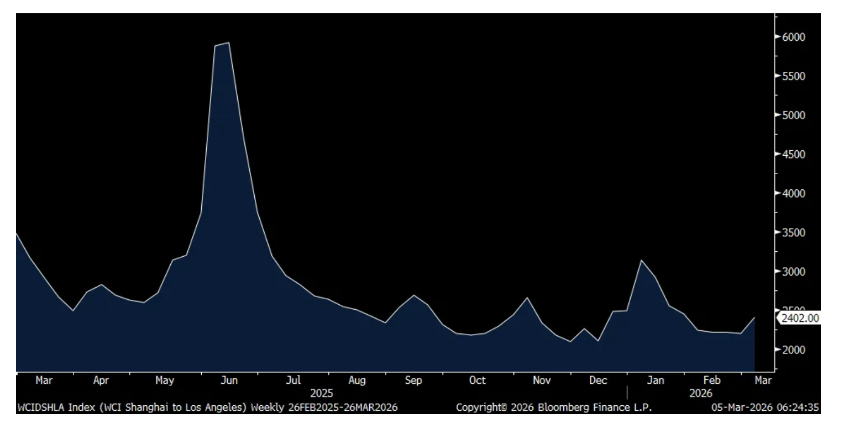Viewport: 849px width, 434px height.
Task: Select the Apr month label
Action: (x=101, y=380)
